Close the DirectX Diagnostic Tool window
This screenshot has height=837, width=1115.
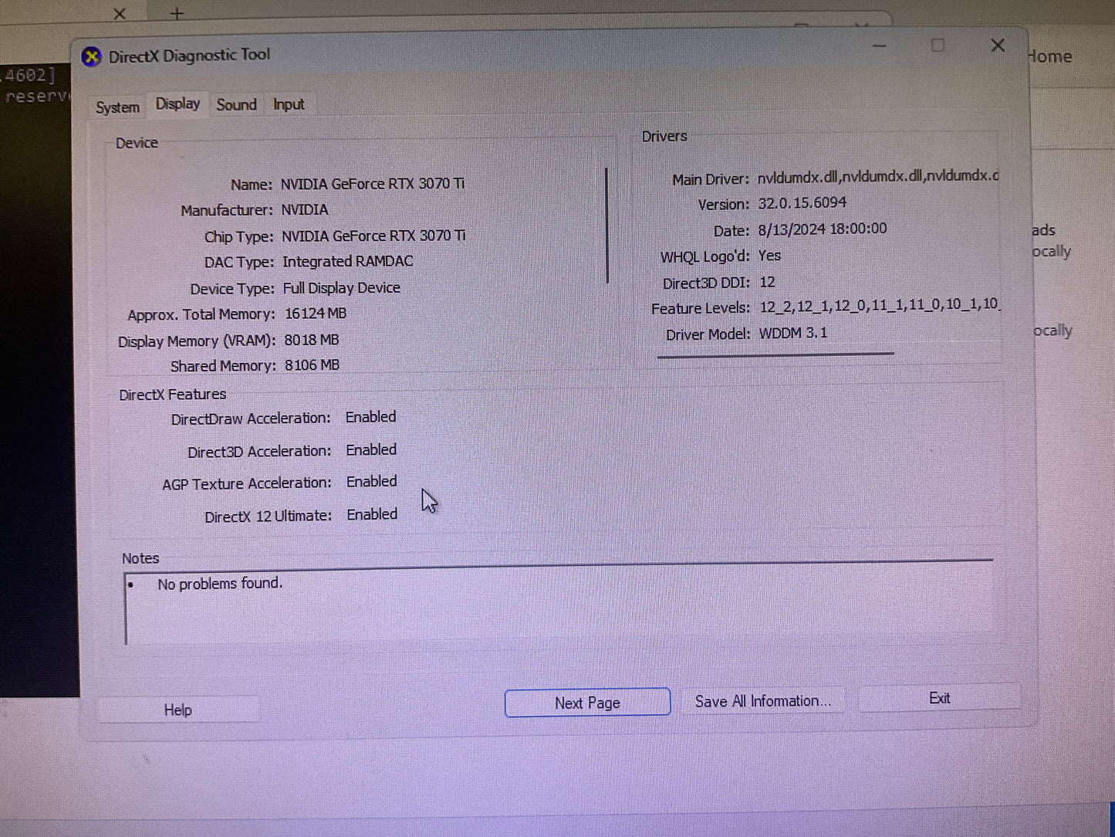point(998,46)
